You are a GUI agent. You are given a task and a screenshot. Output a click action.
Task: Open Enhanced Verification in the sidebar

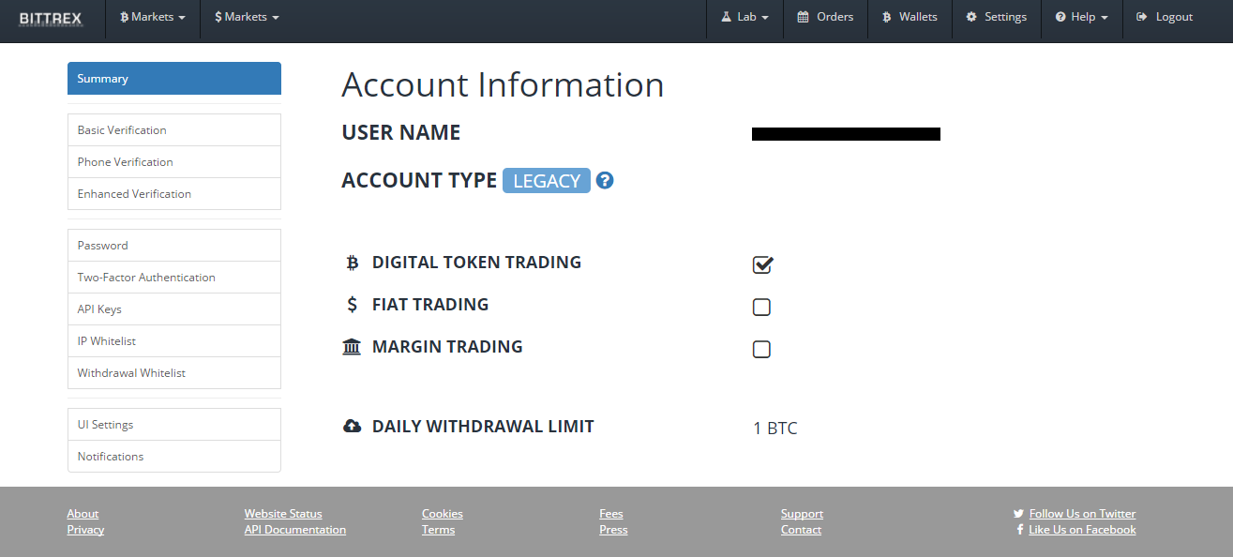pyautogui.click(x=174, y=194)
